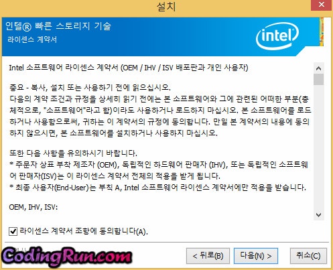Screen dimensions: 333x270
Task: Click the colorful strip at banner's right edge
Action: point(322,32)
